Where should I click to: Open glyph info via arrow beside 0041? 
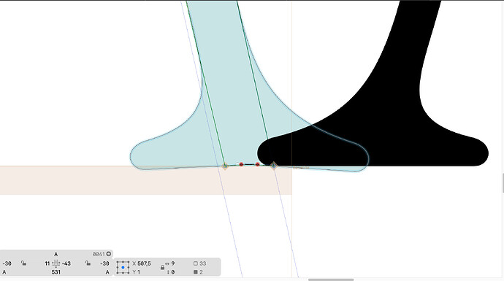click(x=109, y=254)
